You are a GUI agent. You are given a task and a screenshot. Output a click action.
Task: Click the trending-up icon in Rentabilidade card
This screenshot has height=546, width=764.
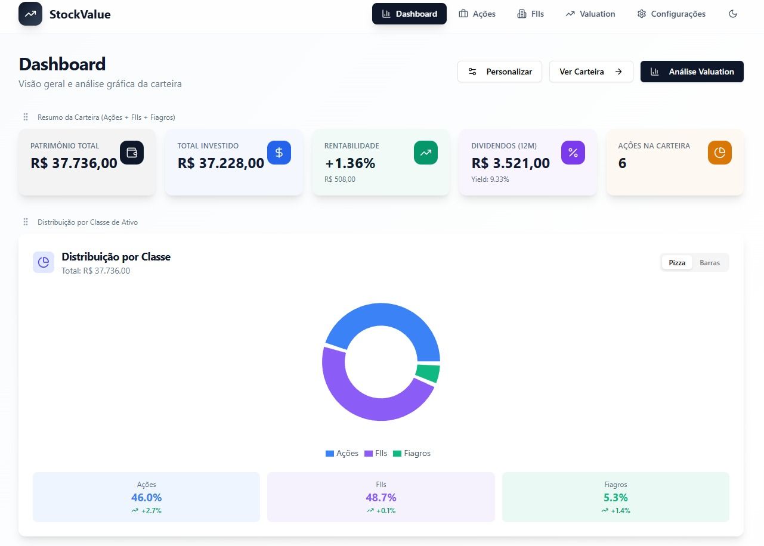click(426, 153)
